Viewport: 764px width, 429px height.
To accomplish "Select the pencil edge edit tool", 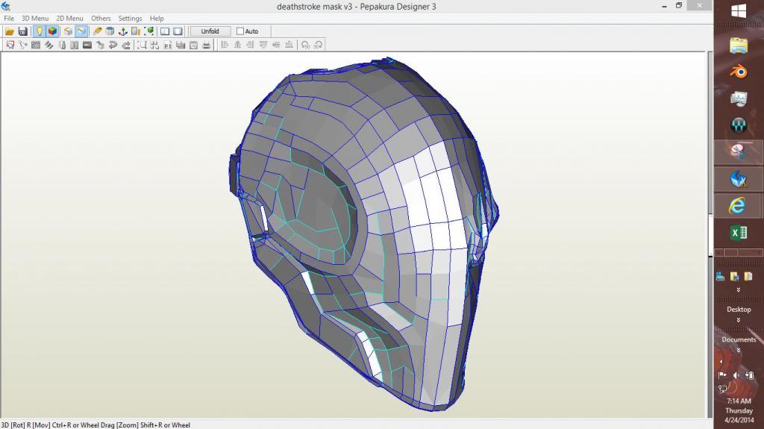I will pos(97,31).
